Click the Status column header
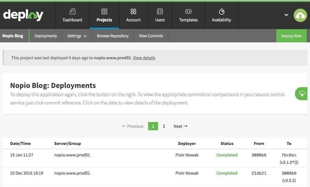 point(227,143)
